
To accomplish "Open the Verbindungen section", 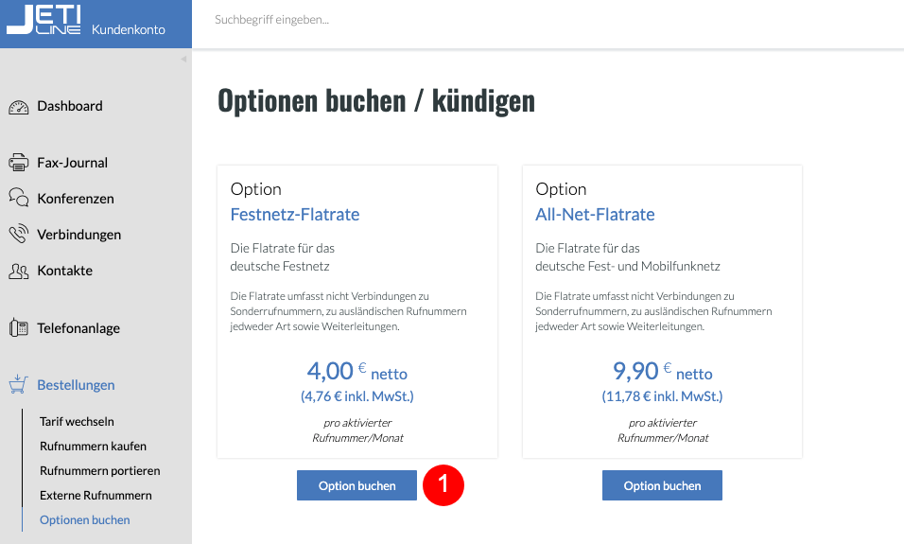I will pyautogui.click(x=79, y=235).
